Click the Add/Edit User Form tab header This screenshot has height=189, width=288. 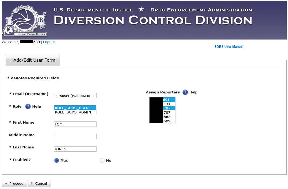click(33, 60)
